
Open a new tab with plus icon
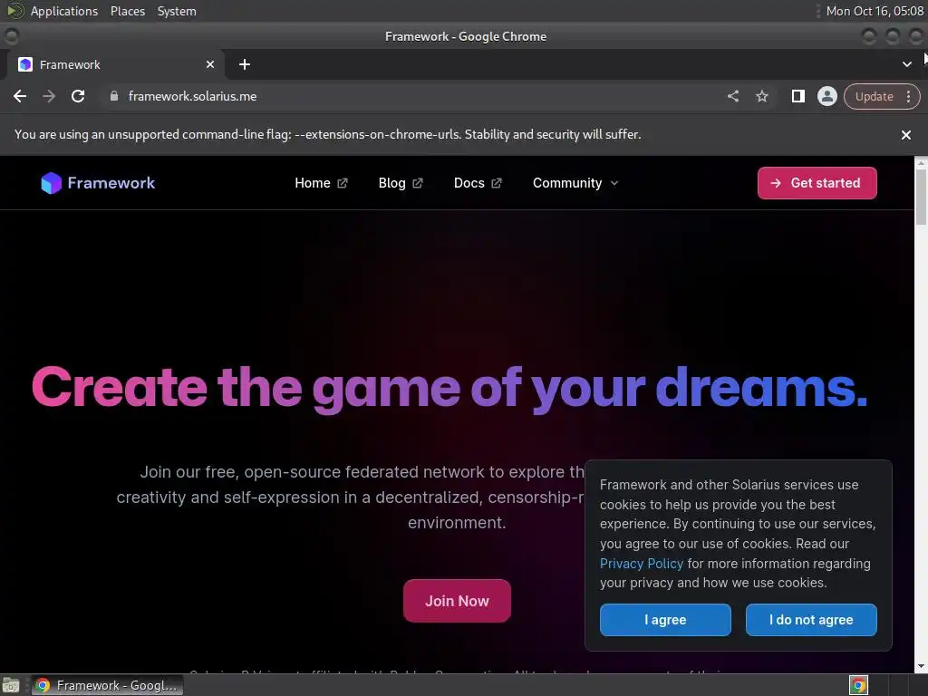[245, 64]
